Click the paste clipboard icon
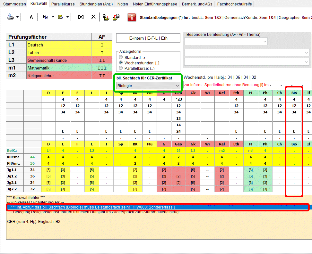Screen dimensions: 312x254 pyautogui.click(x=60, y=17)
